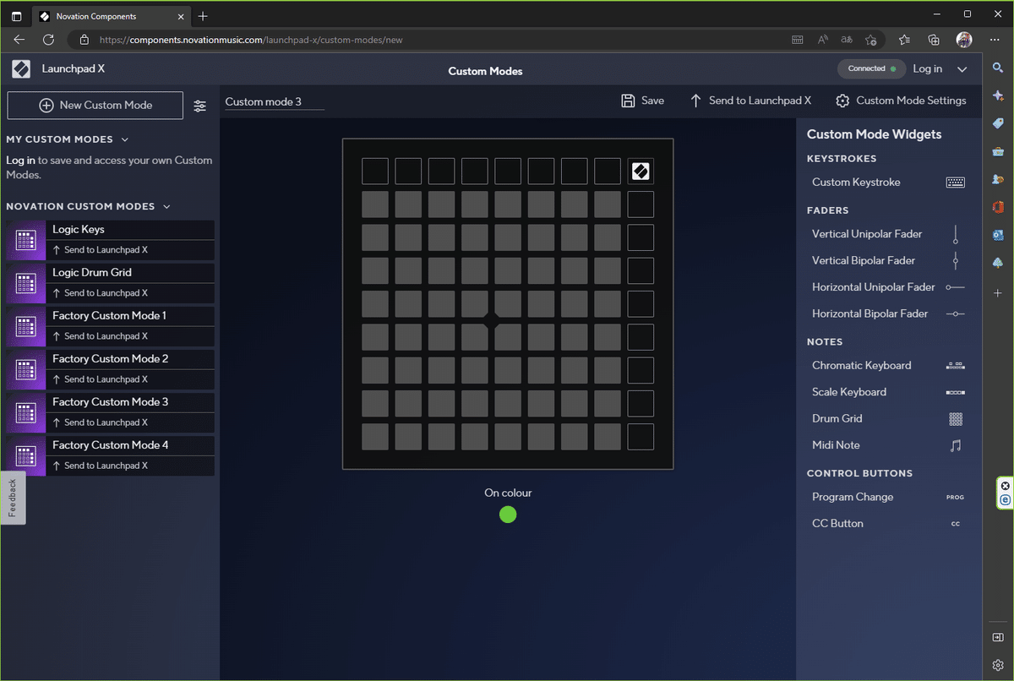Click browser profile avatar
The image size is (1014, 681).
[964, 40]
